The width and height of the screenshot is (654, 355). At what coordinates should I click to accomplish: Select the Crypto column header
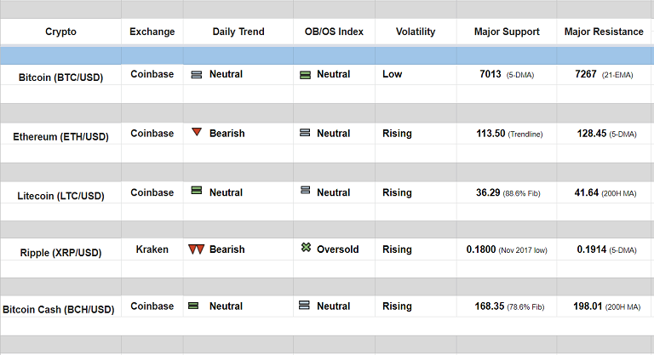point(60,32)
